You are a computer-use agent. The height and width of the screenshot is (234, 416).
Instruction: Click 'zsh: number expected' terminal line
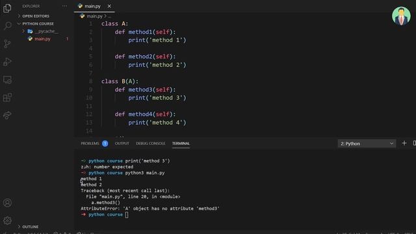pyautogui.click(x=107, y=167)
